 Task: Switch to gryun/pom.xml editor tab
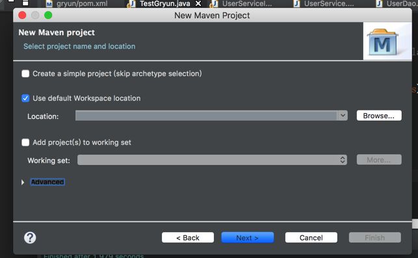click(x=77, y=4)
